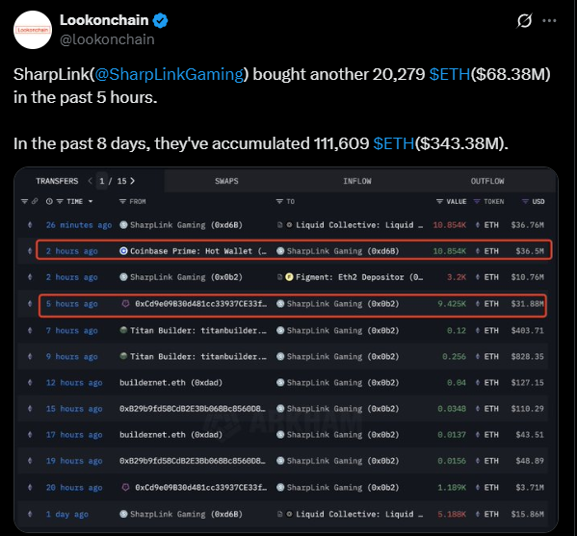The image size is (577, 536).
Task: Expand the TIME sort dropdown arrow
Action: pyautogui.click(x=91, y=201)
